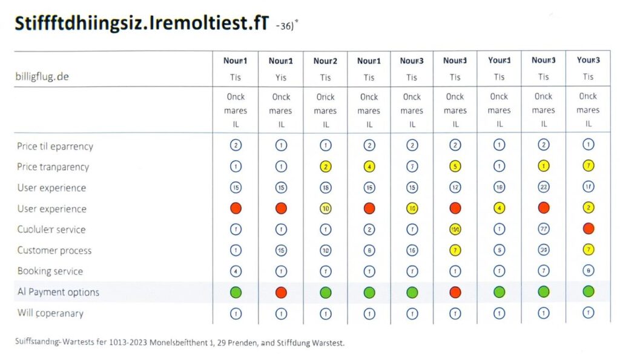Select the yellow circle in Cuoluler service row
The width and height of the screenshot is (620, 354).
(455, 229)
